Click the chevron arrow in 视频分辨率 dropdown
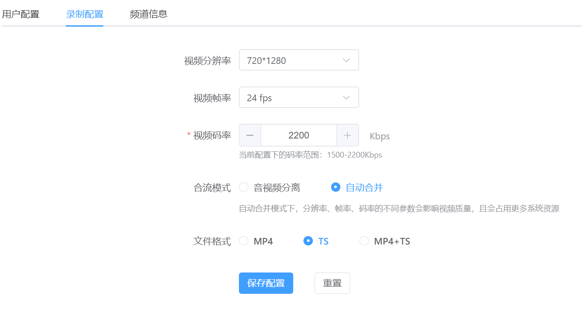Screen dimensions: 582x312 [346, 60]
